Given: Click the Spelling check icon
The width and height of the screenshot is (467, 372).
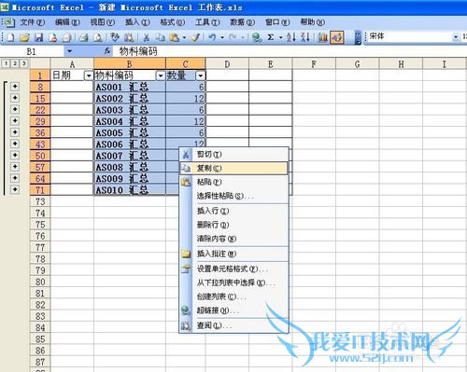Looking at the screenshot, I should (x=115, y=37).
